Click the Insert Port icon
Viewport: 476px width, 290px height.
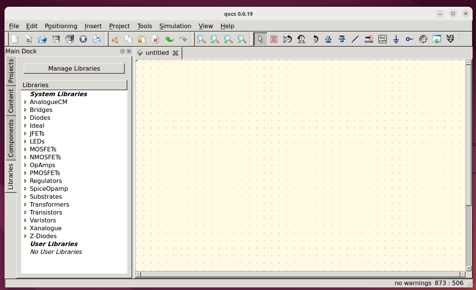[409, 39]
